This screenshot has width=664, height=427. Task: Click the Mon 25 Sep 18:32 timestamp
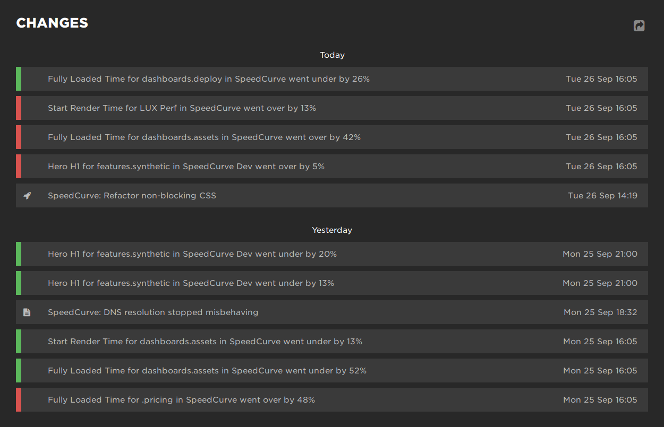tap(600, 312)
